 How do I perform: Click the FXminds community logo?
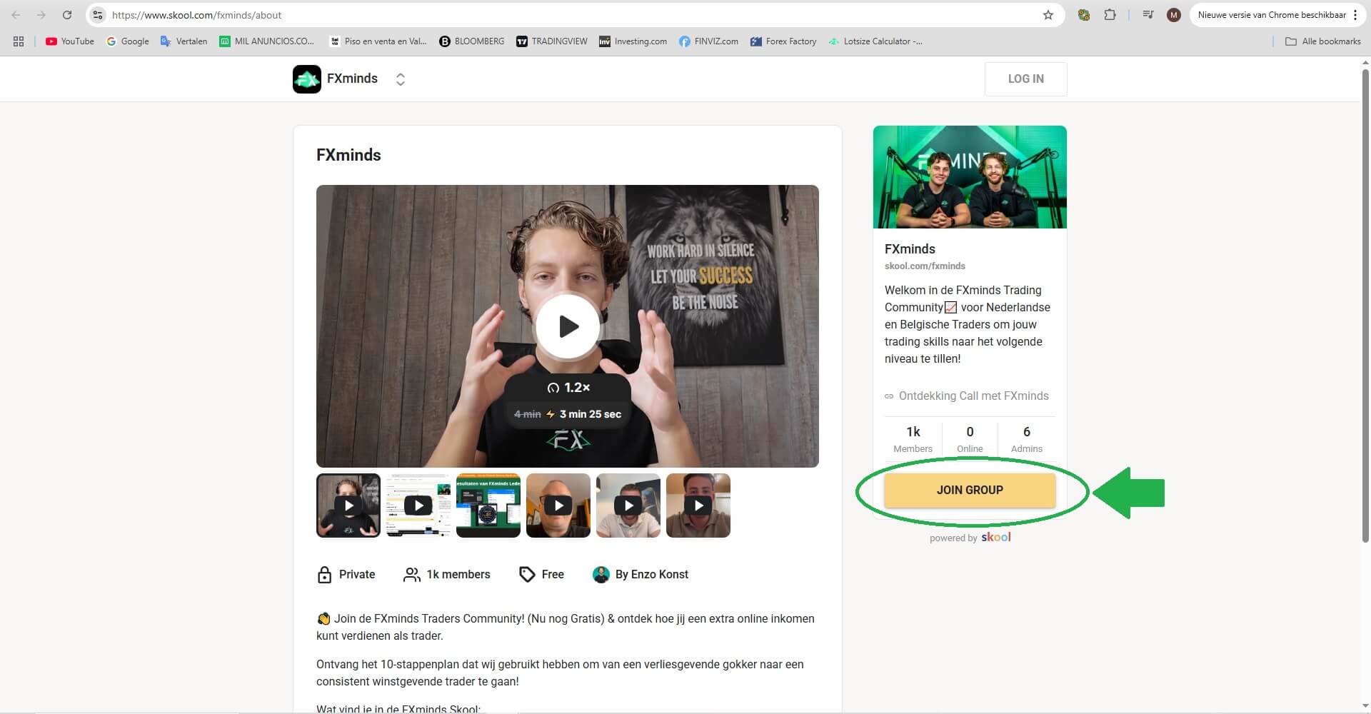307,79
